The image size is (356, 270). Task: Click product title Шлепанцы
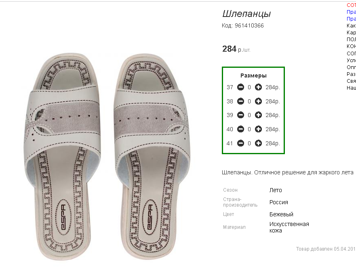click(x=246, y=14)
